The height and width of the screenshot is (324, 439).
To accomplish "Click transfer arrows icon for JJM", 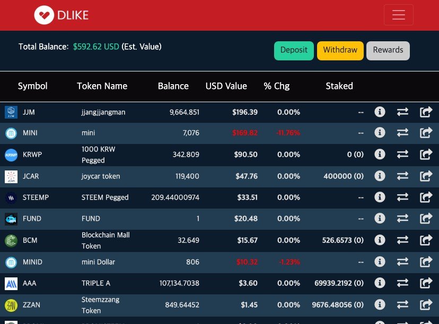I will 402,112.
